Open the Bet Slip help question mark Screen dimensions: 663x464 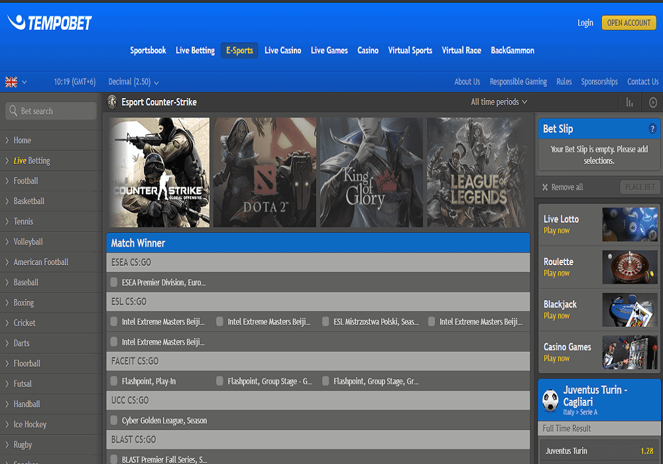click(x=652, y=129)
